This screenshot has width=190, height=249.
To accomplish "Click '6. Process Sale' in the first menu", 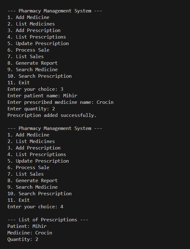I will pos(28,50).
